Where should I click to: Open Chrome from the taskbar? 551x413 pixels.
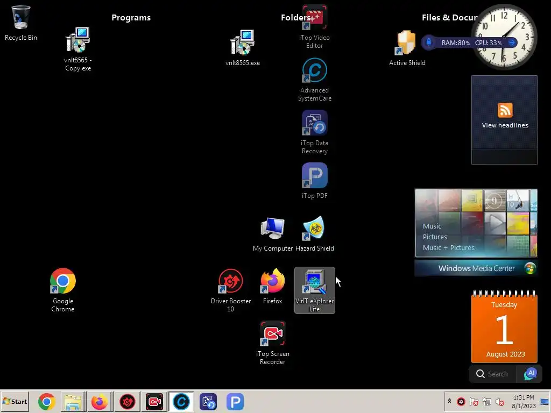[47, 401]
